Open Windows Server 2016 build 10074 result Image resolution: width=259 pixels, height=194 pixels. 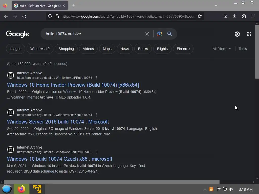[x=58, y=122]
